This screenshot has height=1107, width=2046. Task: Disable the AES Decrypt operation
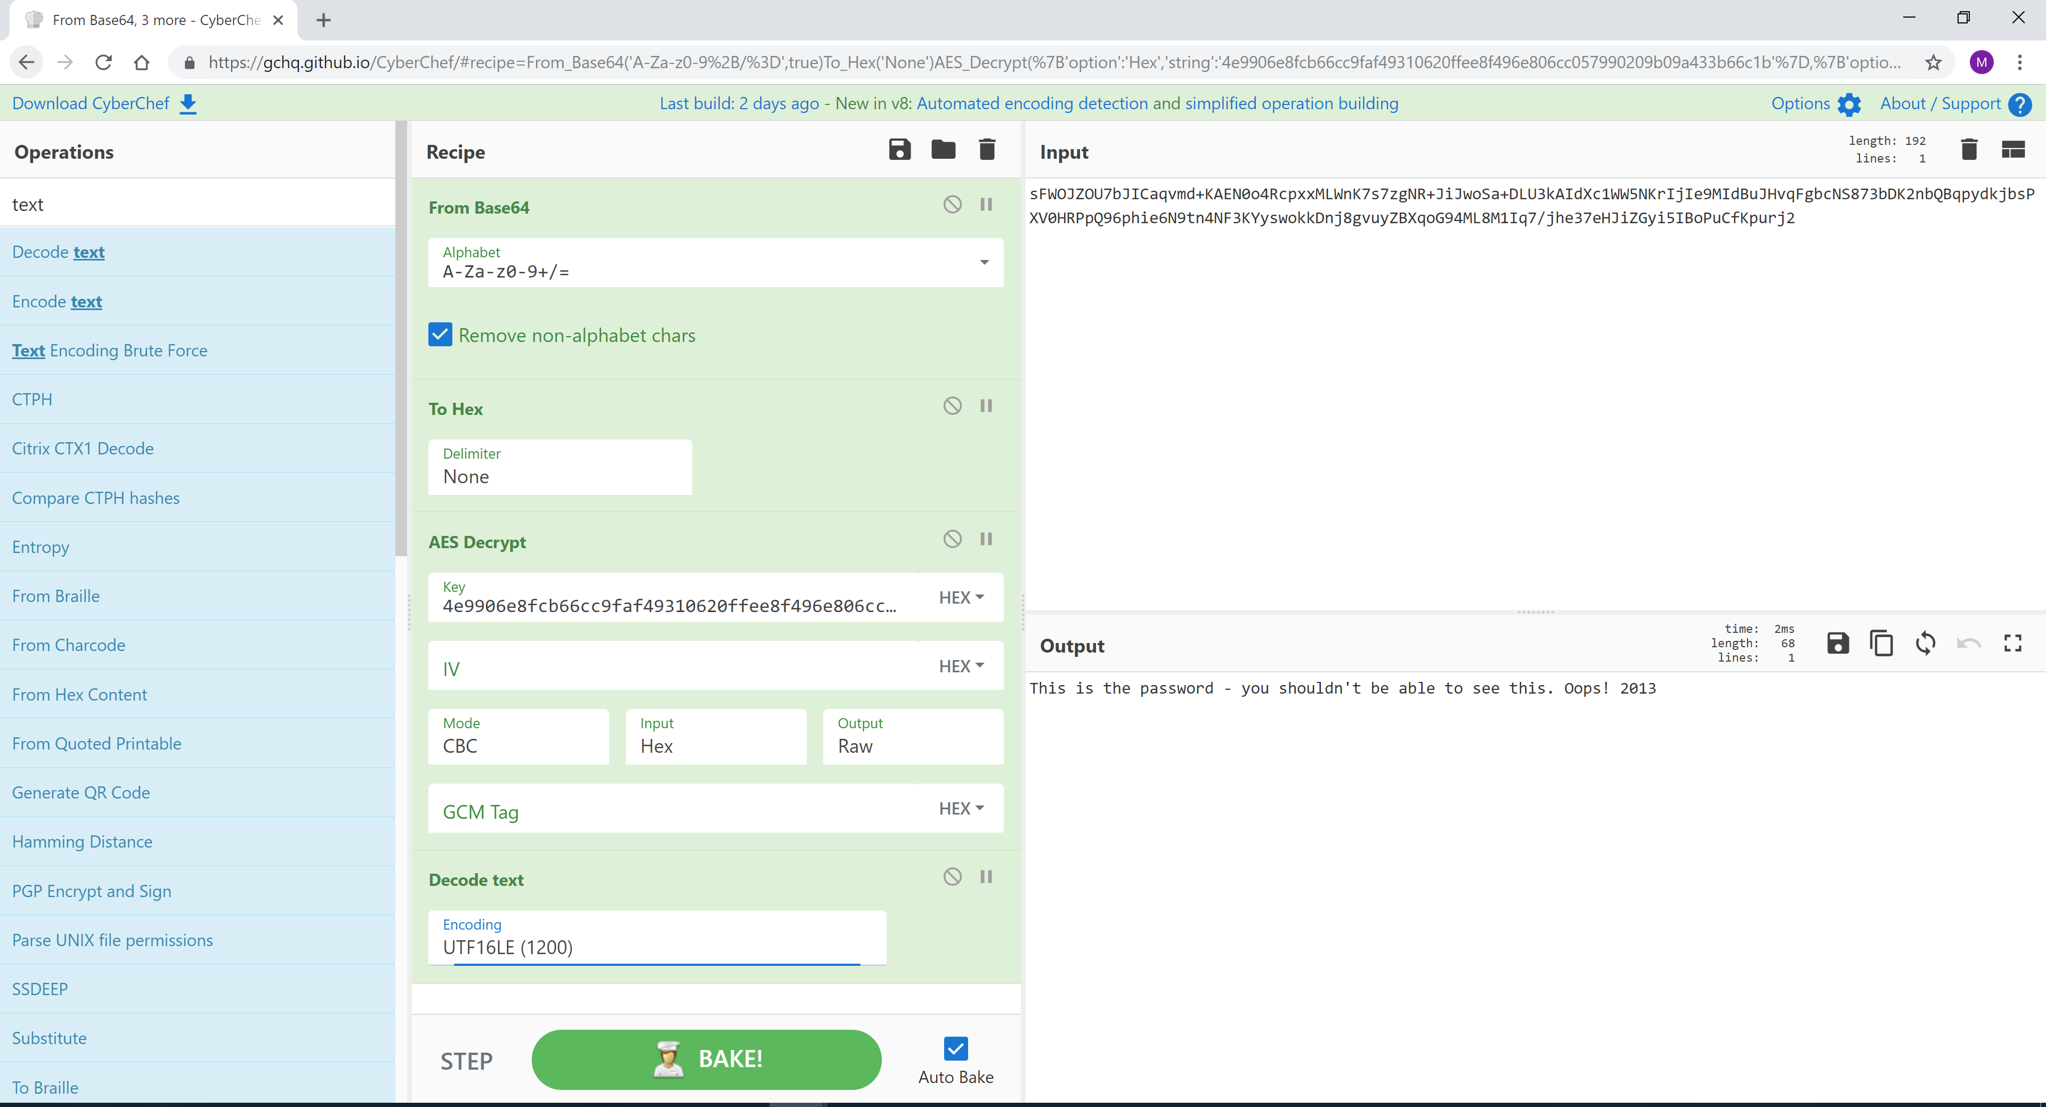pos(952,539)
